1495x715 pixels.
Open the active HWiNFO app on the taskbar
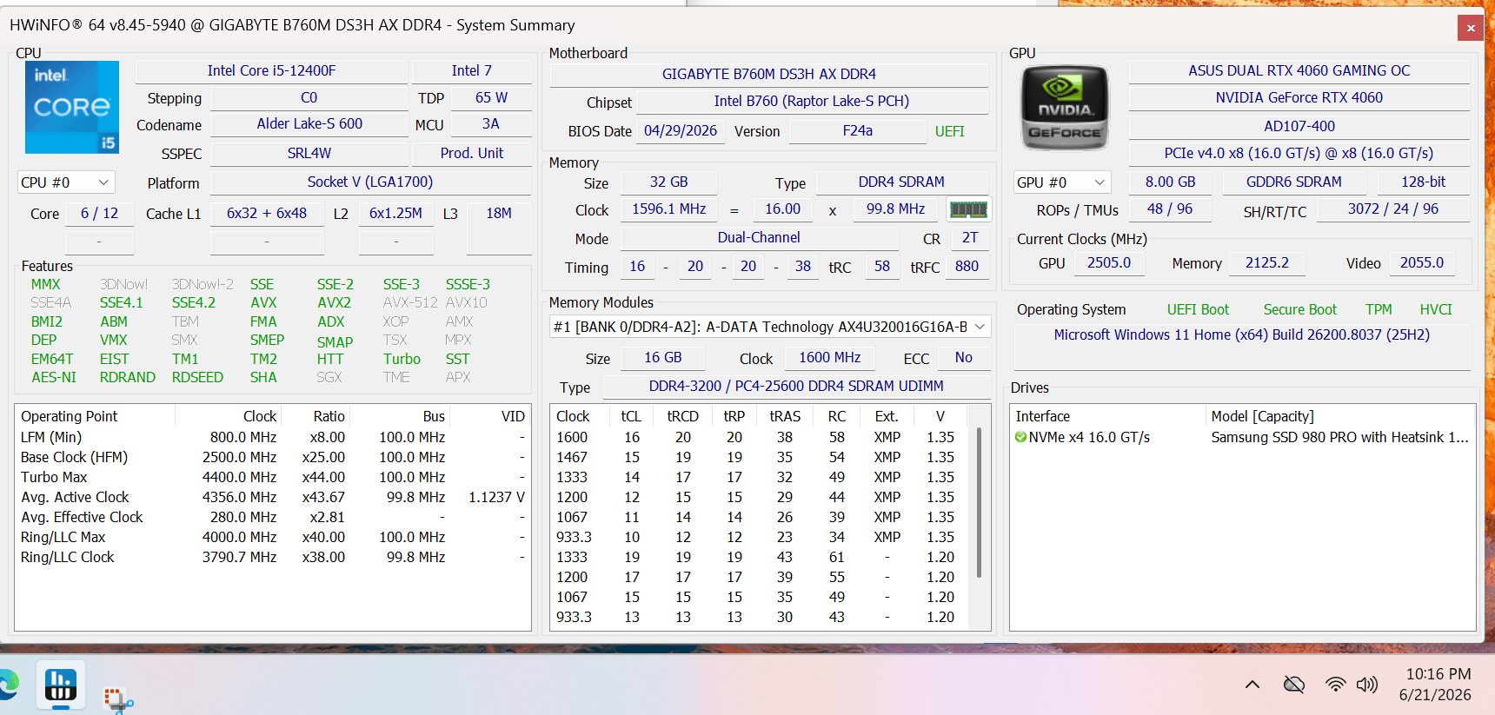point(61,685)
